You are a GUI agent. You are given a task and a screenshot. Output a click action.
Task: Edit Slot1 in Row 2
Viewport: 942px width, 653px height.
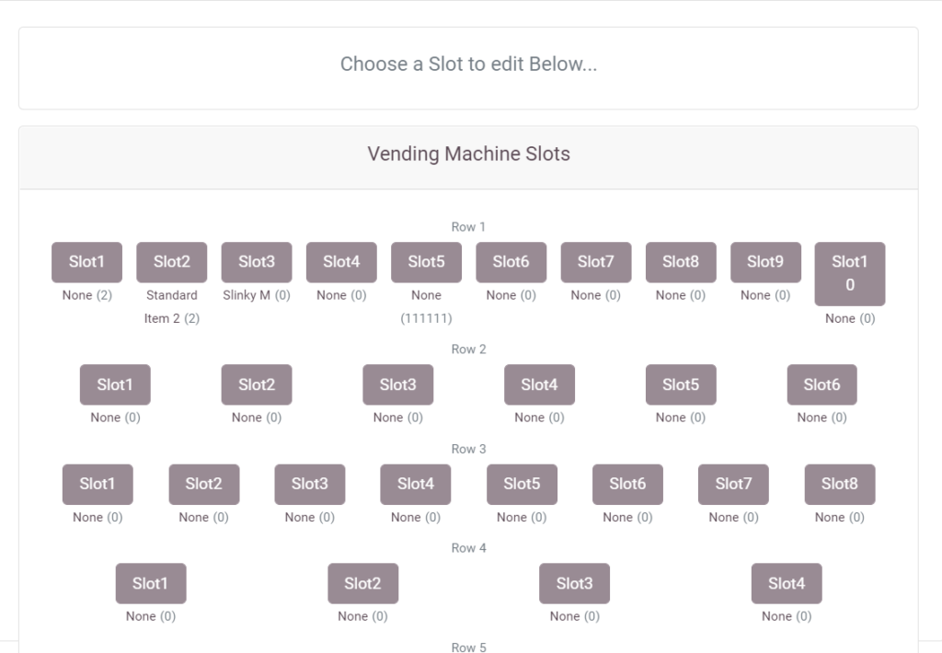tap(114, 384)
